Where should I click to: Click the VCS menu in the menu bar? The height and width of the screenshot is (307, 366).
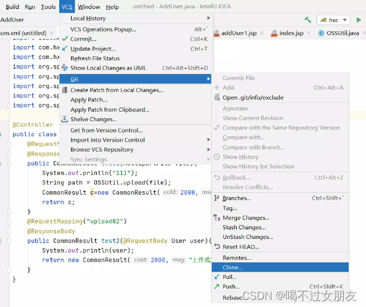tap(67, 7)
